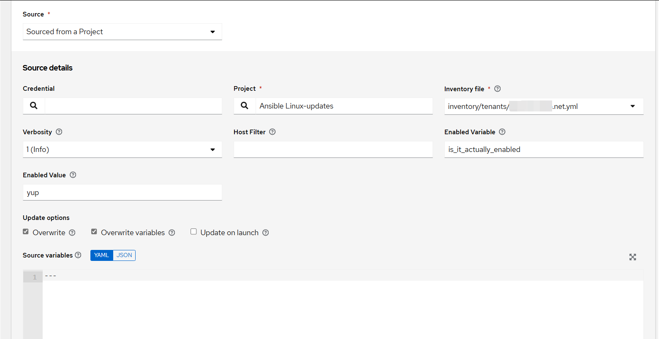This screenshot has height=339, width=659.
Task: Click the Host Filter input field
Action: coord(333,149)
